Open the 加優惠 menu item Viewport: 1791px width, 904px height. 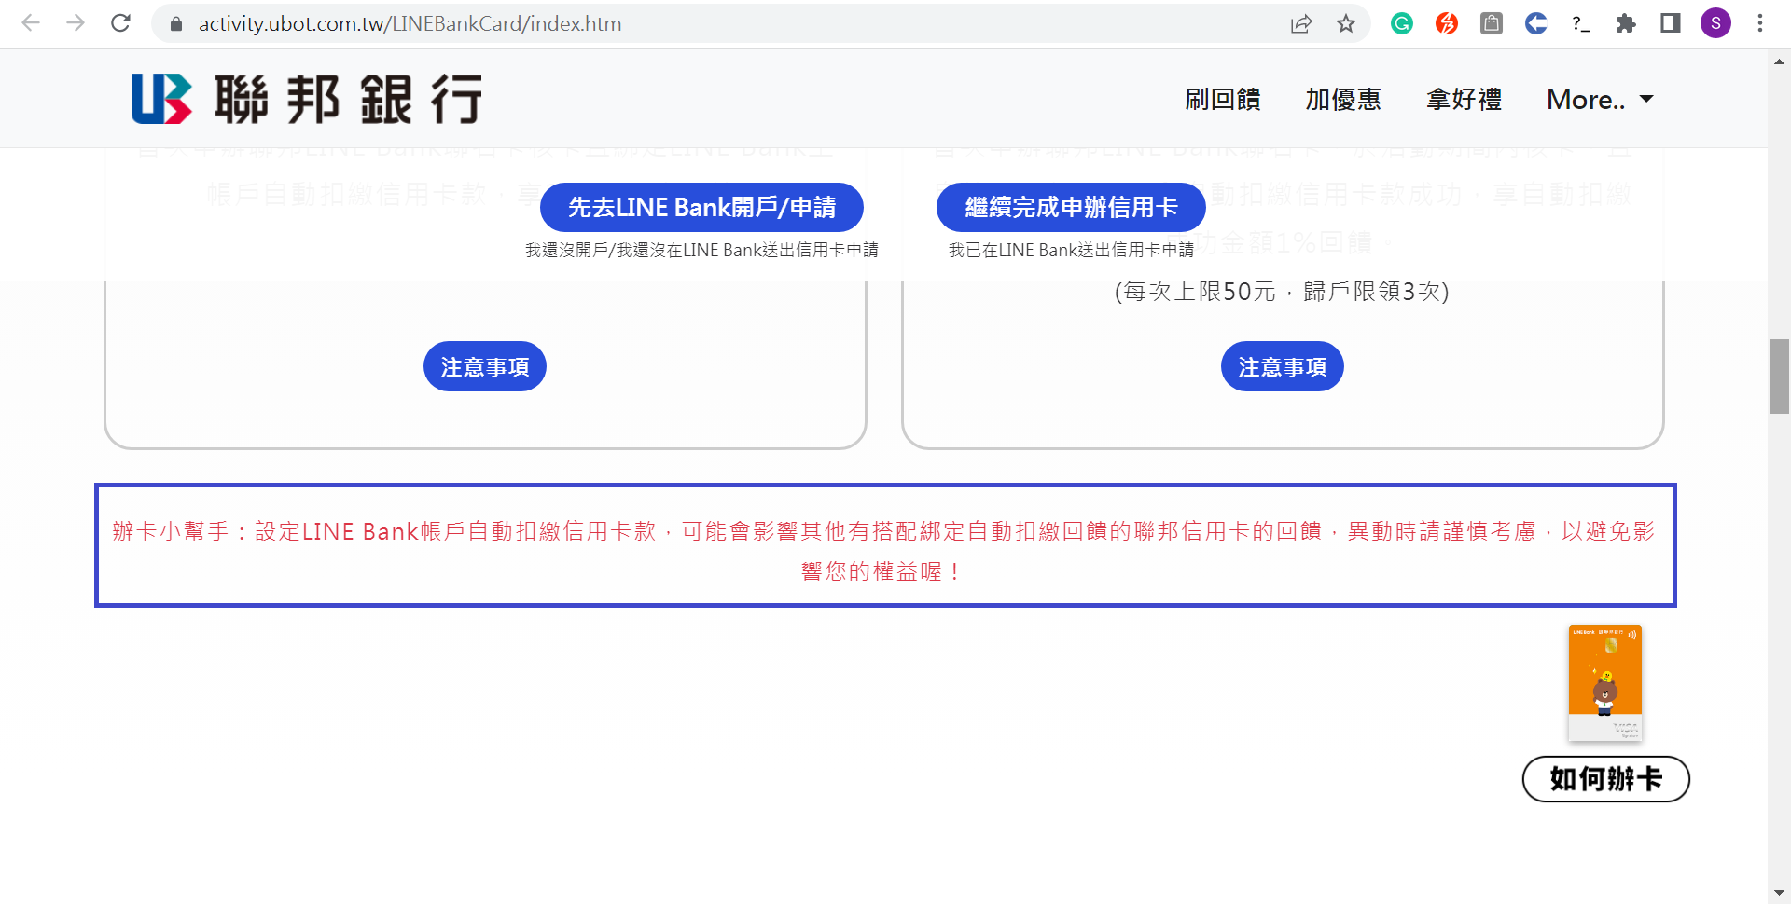click(1342, 100)
